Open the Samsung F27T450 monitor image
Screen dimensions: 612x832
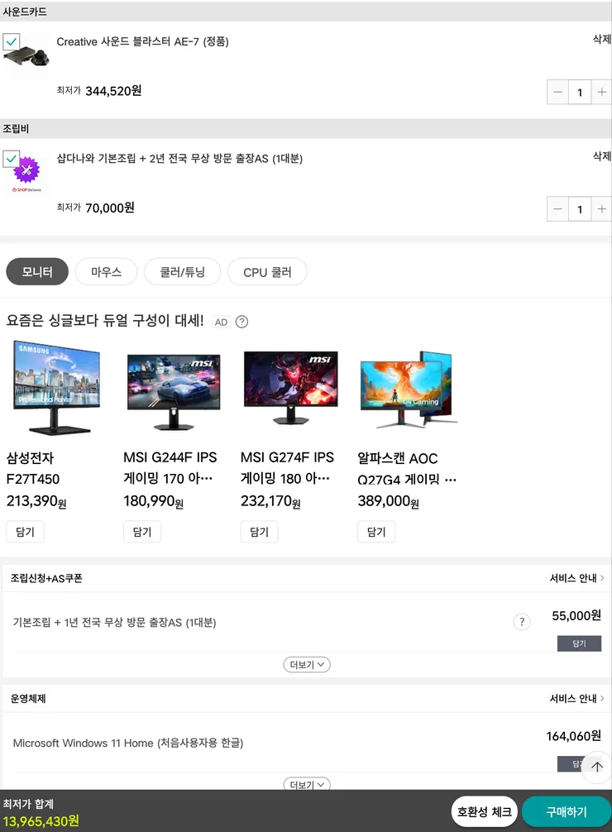[57, 389]
